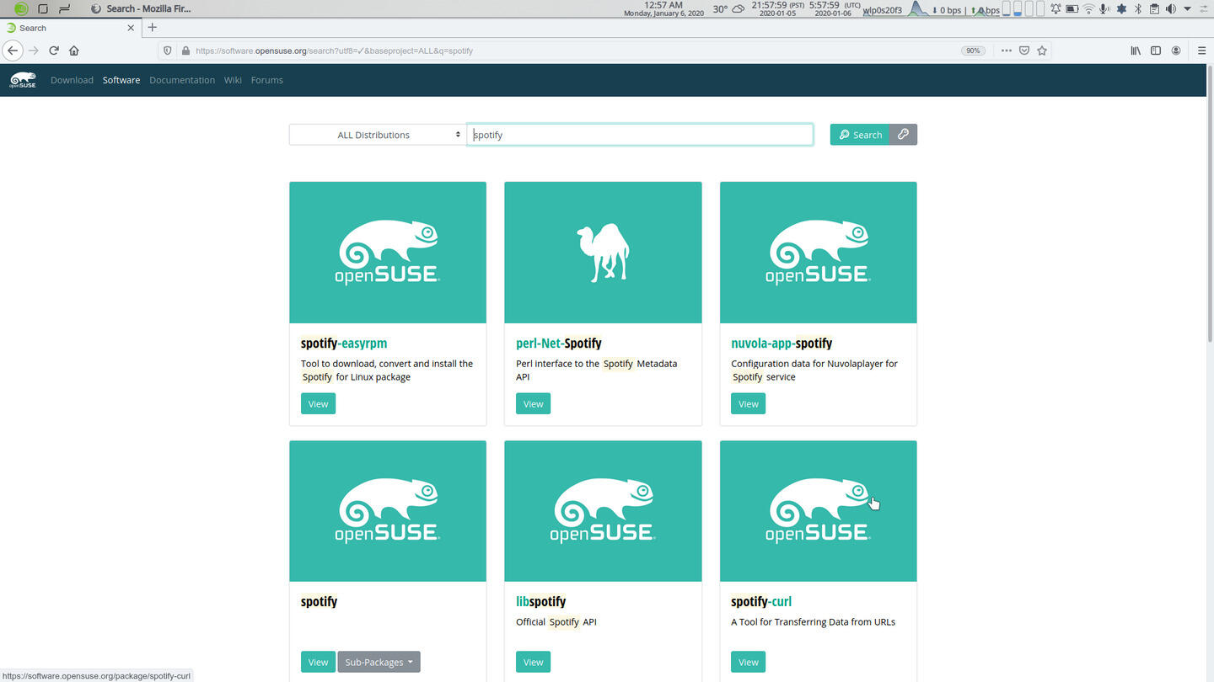Click the spotify-easyrpm package thumbnail
Viewport: 1214px width, 682px height.
388,253
